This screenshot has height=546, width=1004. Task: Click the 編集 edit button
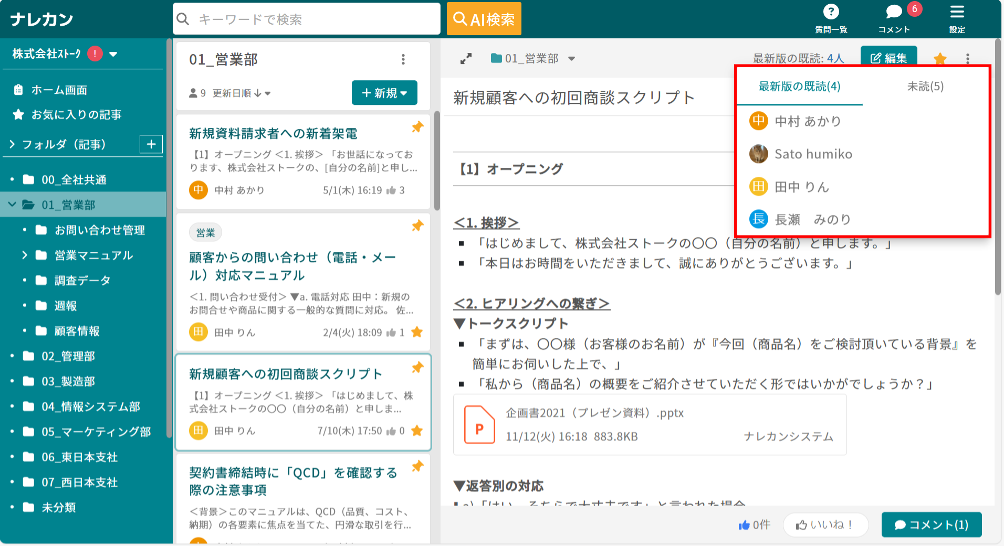click(x=888, y=58)
